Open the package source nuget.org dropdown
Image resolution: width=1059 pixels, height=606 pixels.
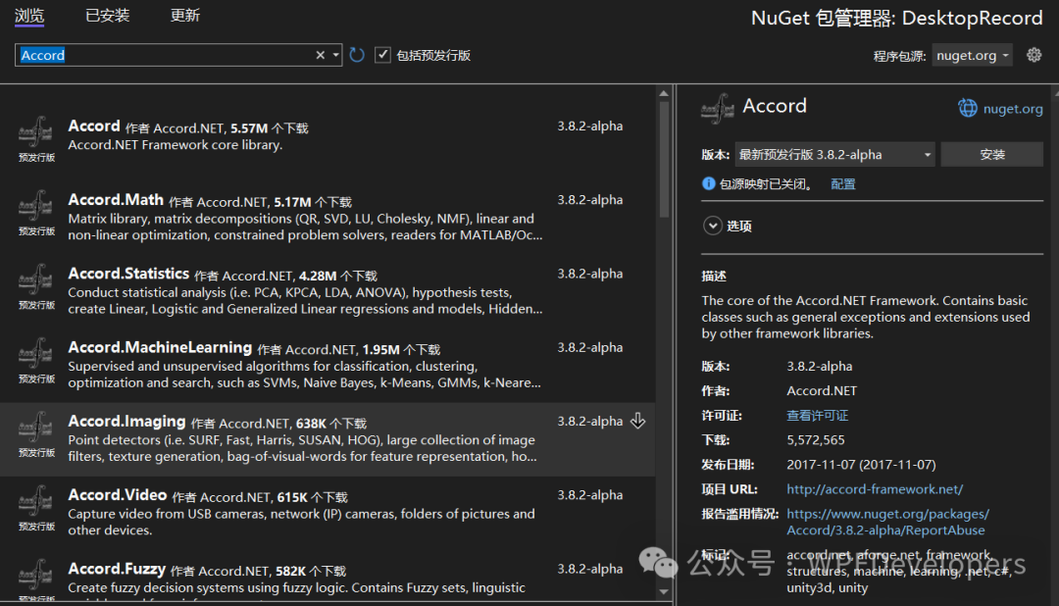972,55
